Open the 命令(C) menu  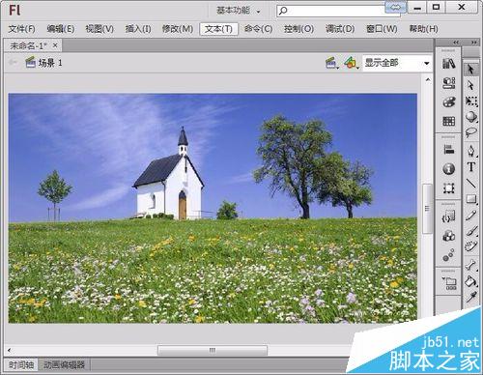pyautogui.click(x=258, y=29)
